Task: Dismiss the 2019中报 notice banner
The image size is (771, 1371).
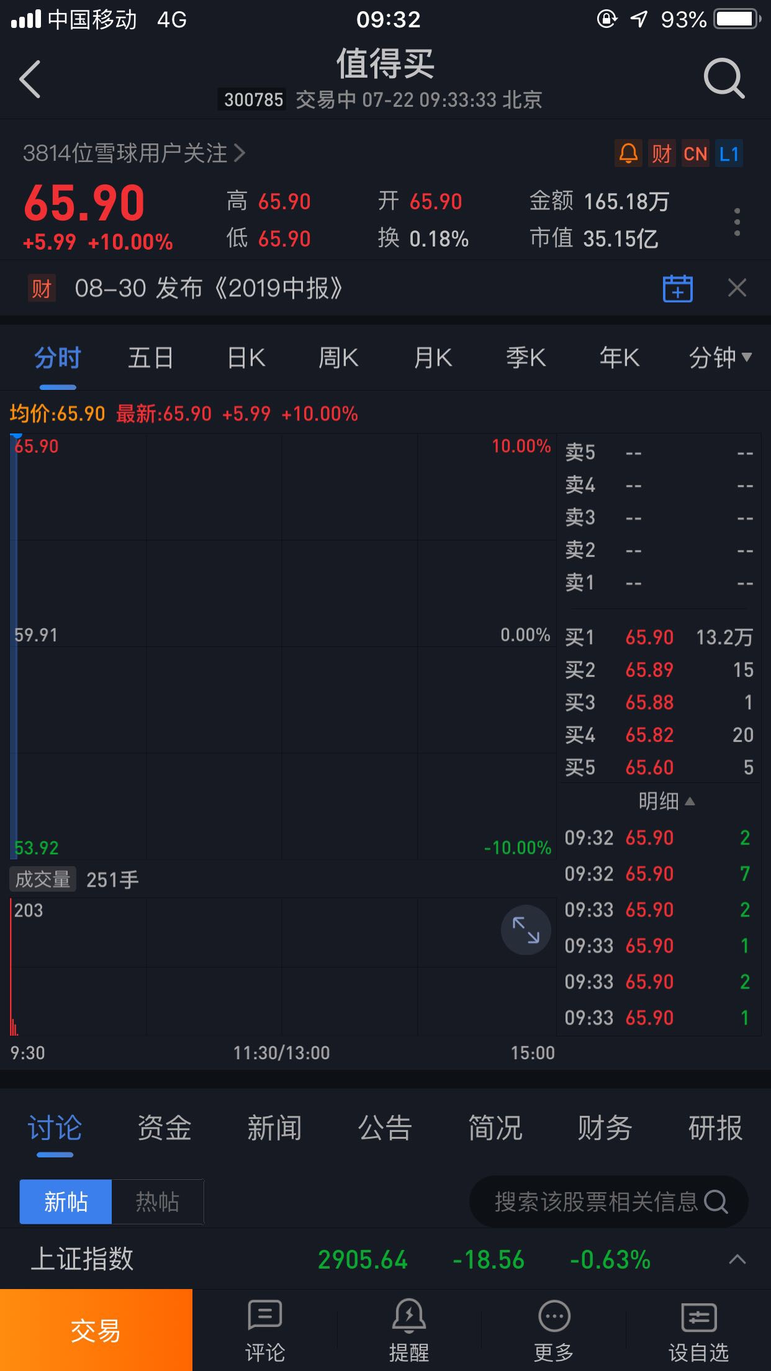Action: (x=737, y=288)
